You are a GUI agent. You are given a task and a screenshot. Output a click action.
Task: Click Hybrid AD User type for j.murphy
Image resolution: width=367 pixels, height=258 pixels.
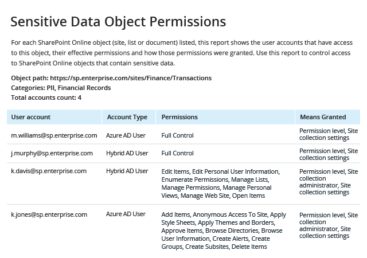tap(127, 153)
